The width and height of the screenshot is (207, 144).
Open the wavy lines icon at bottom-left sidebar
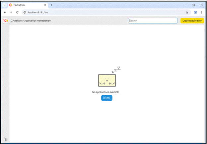pos(5,139)
